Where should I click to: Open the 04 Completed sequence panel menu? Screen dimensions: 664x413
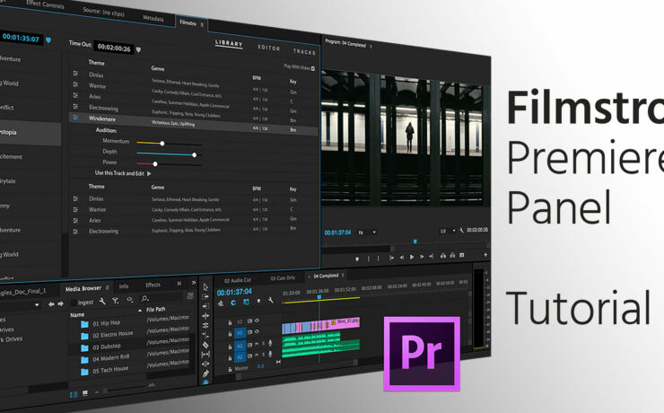coord(343,275)
